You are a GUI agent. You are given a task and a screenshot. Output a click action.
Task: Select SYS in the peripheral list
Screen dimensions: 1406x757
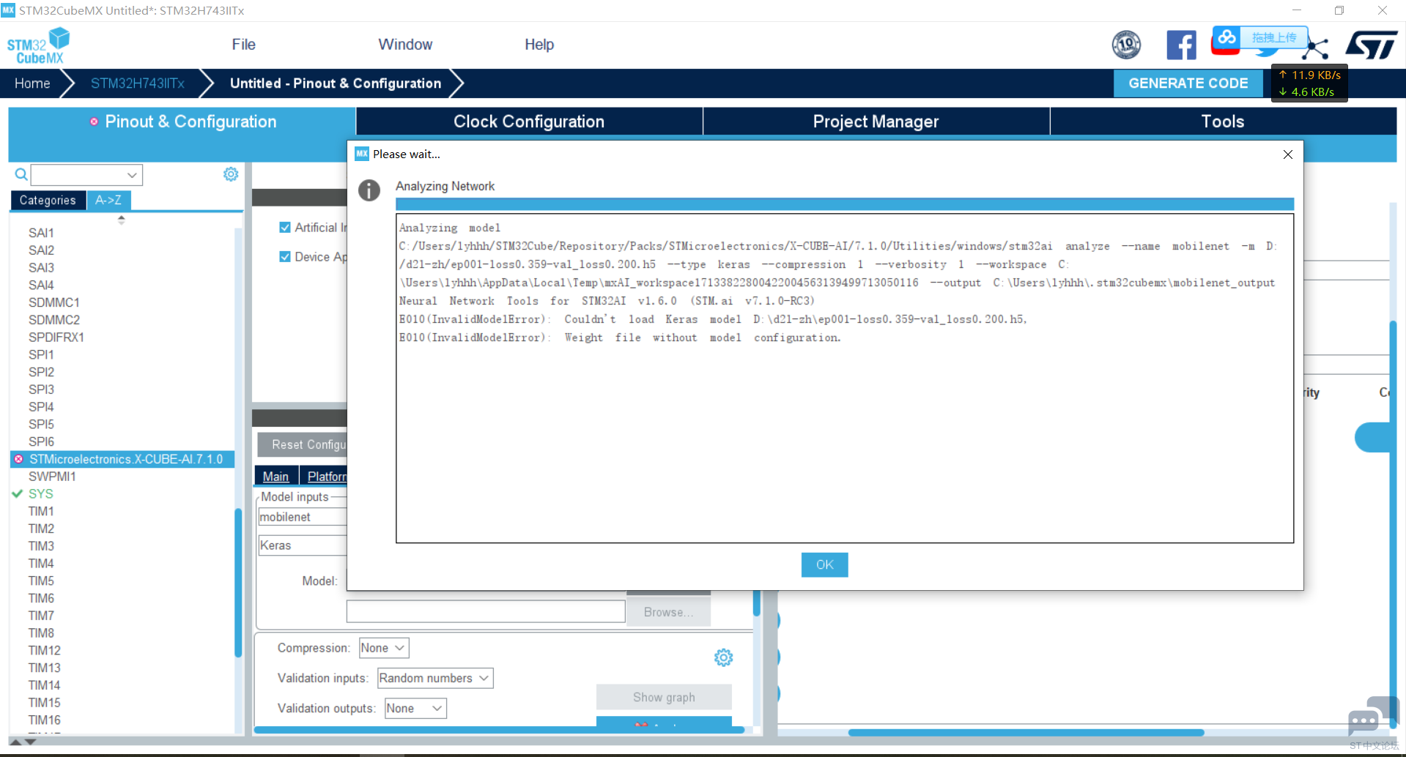tap(40, 493)
